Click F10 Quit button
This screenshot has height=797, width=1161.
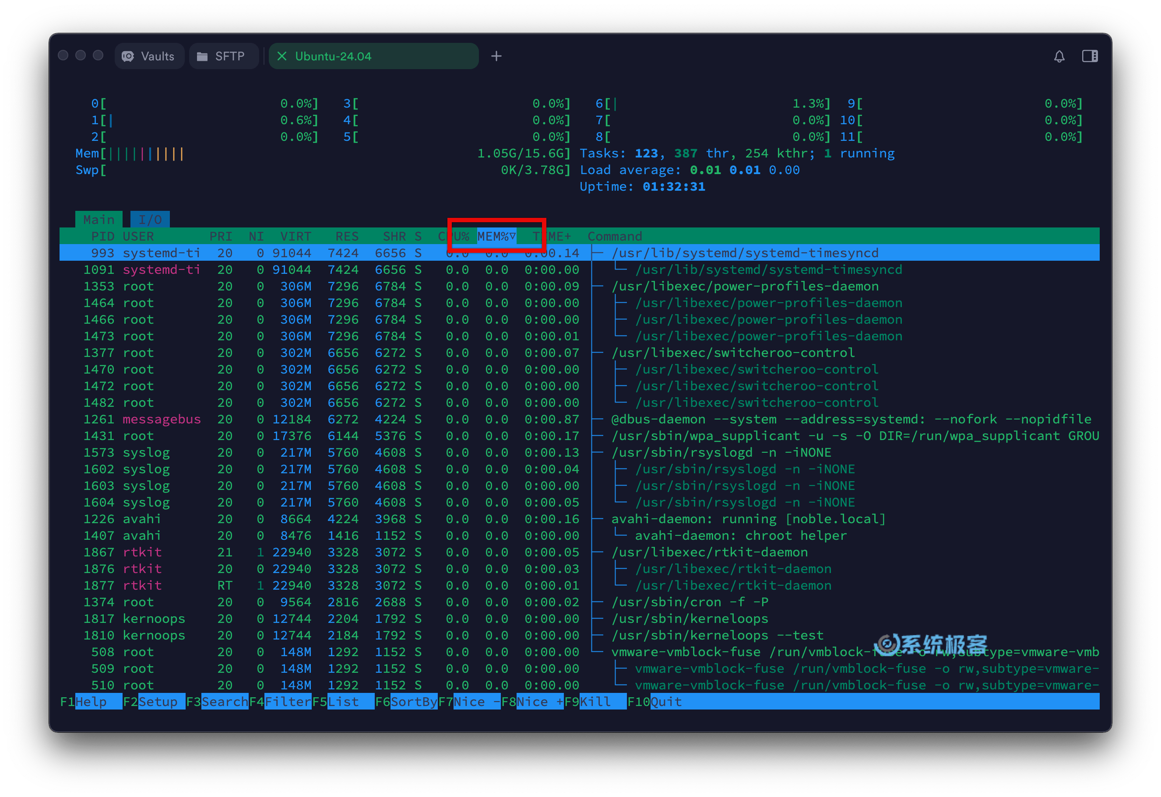654,702
